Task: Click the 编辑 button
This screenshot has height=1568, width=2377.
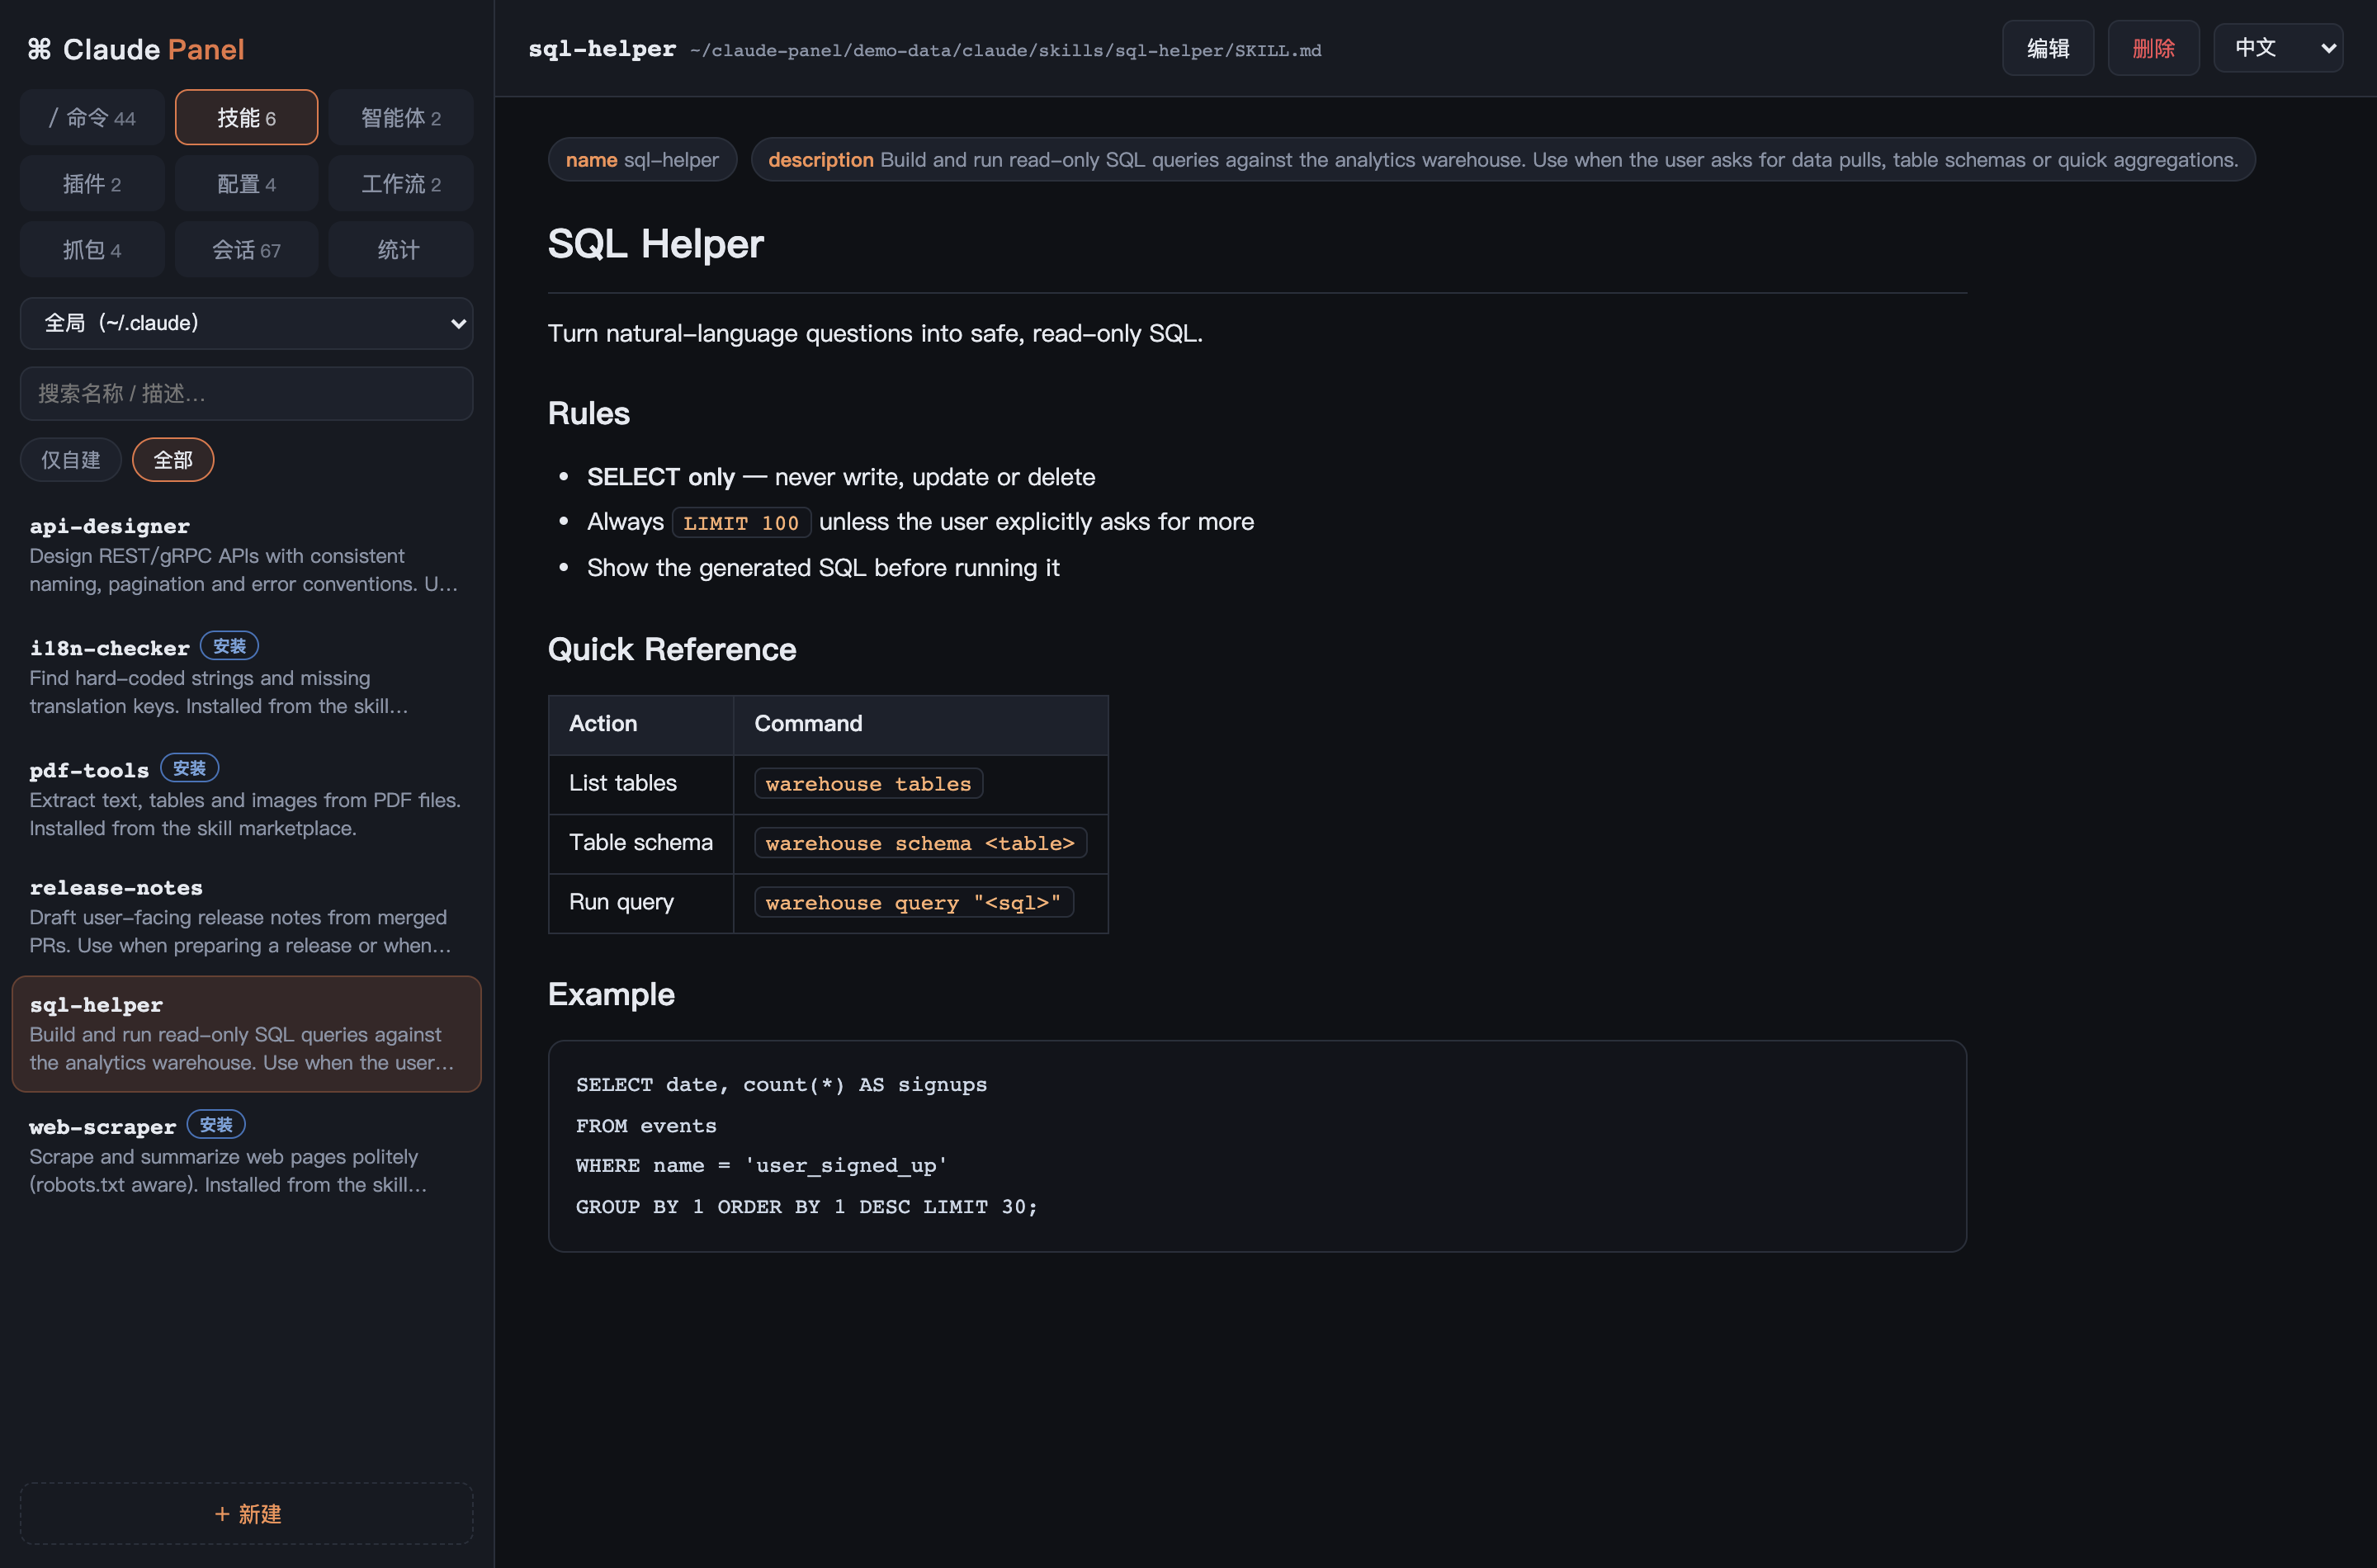Action: [x=2048, y=48]
